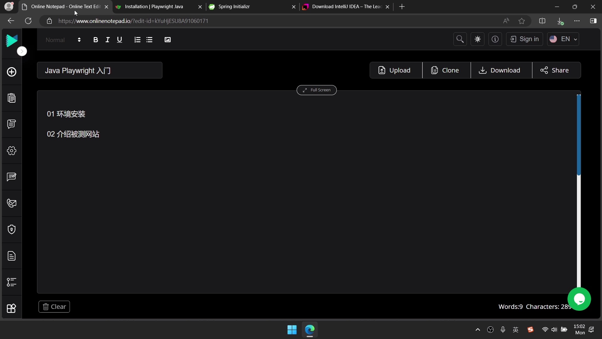Open the settings gear in sidebar
The width and height of the screenshot is (602, 339).
click(x=12, y=151)
